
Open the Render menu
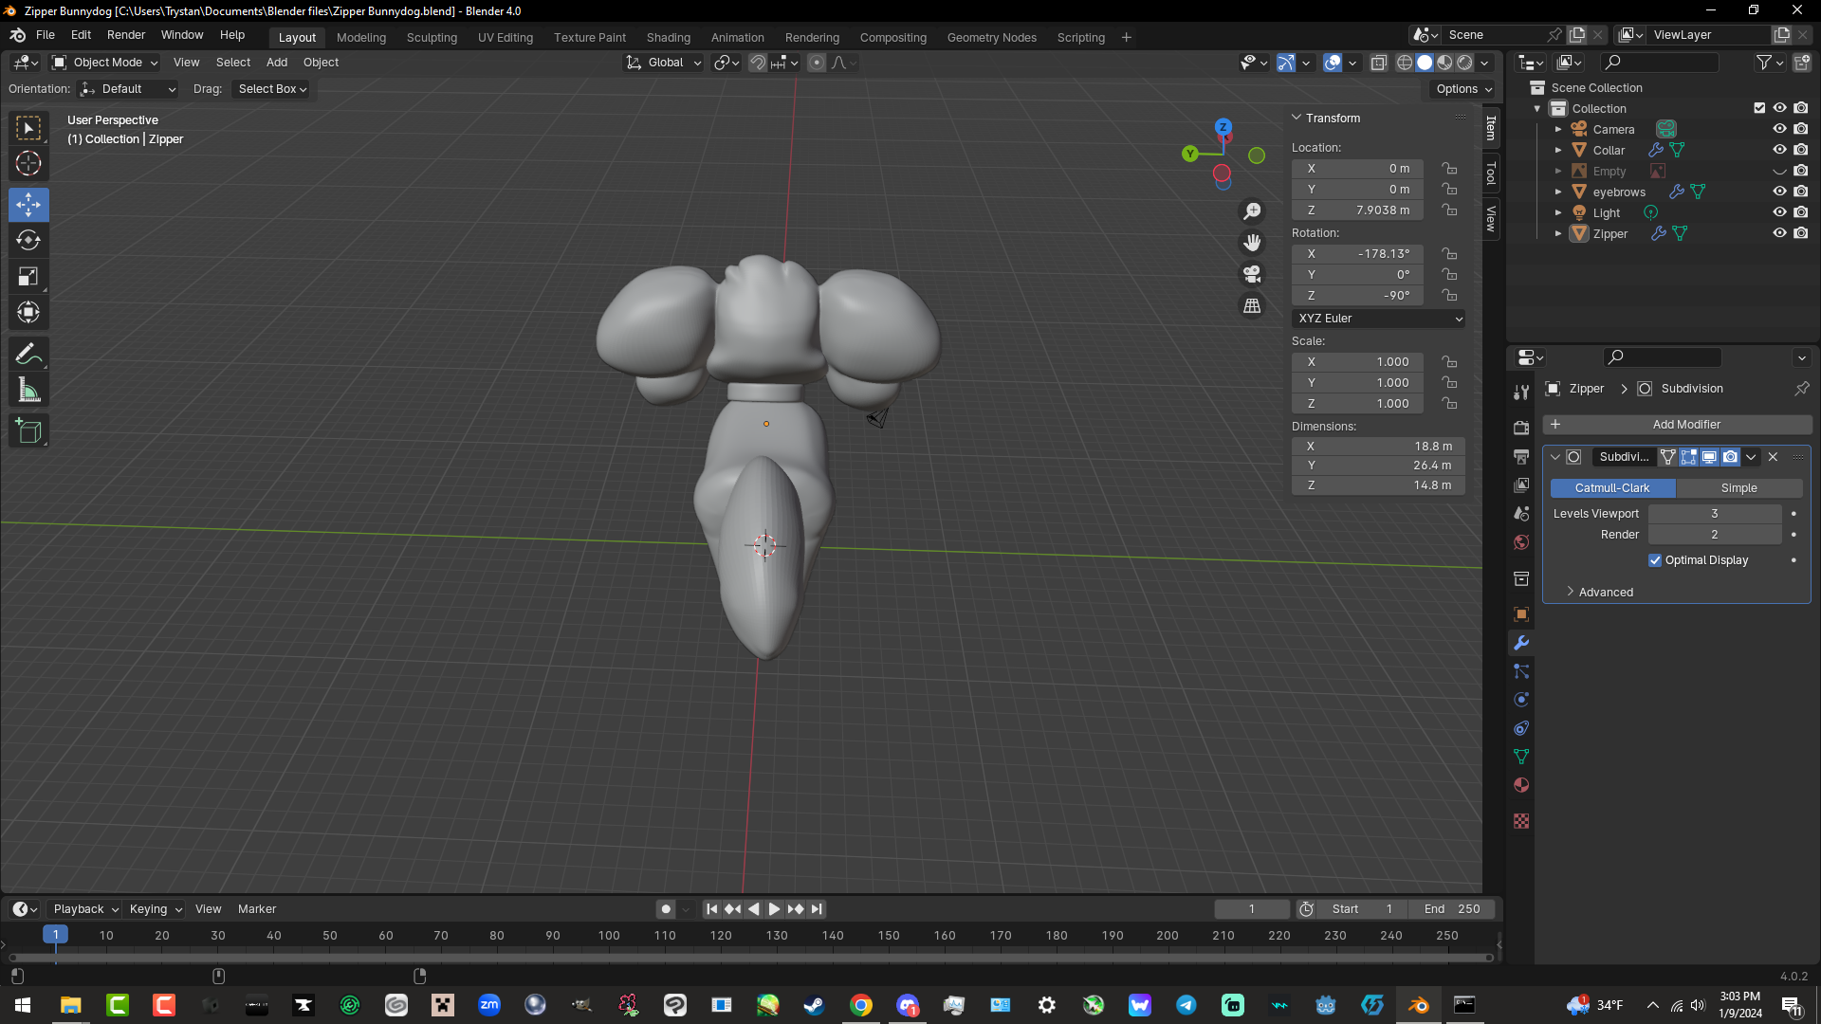click(x=126, y=35)
